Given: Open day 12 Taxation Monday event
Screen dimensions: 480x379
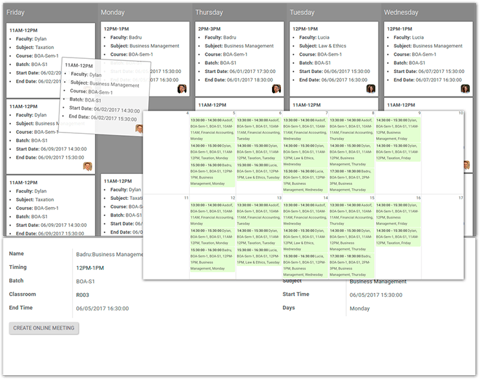Looking at the screenshot, I should 212,237.
